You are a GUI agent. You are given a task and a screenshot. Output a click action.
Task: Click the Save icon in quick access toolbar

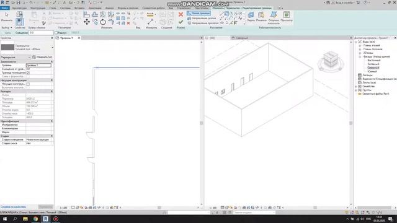pyautogui.click(x=18, y=2)
